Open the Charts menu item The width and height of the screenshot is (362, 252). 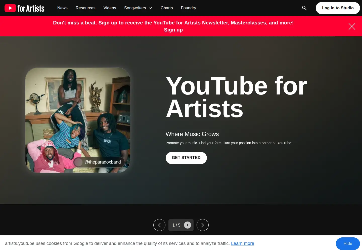[x=167, y=8]
